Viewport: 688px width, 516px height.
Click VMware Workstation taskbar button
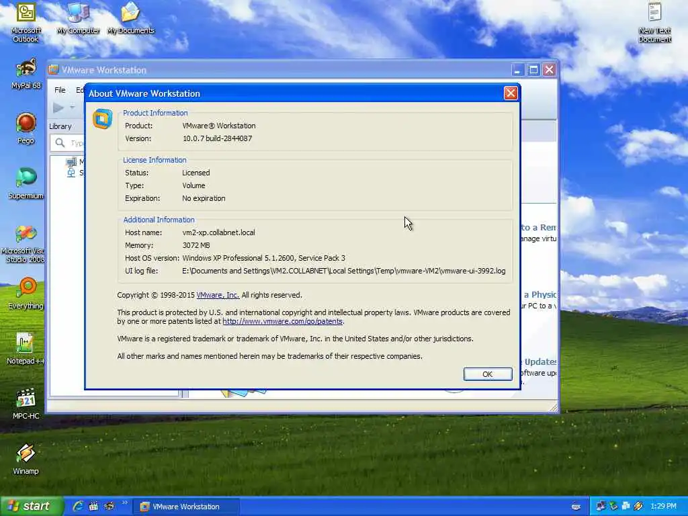pyautogui.click(x=186, y=507)
